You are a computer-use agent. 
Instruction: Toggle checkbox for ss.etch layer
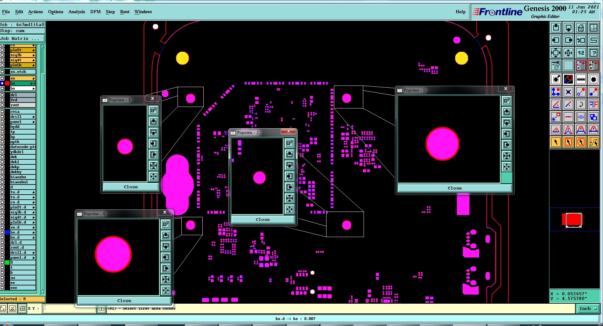(2, 72)
